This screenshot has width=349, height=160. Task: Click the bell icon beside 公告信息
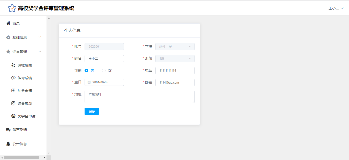pyautogui.click(x=8, y=144)
